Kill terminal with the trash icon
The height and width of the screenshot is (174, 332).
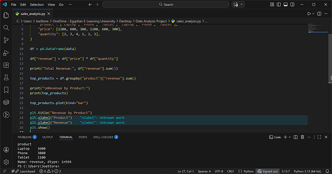coord(302,137)
